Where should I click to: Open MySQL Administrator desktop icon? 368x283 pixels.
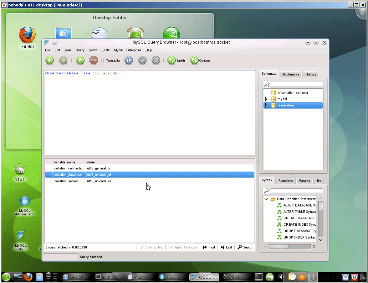25,206
